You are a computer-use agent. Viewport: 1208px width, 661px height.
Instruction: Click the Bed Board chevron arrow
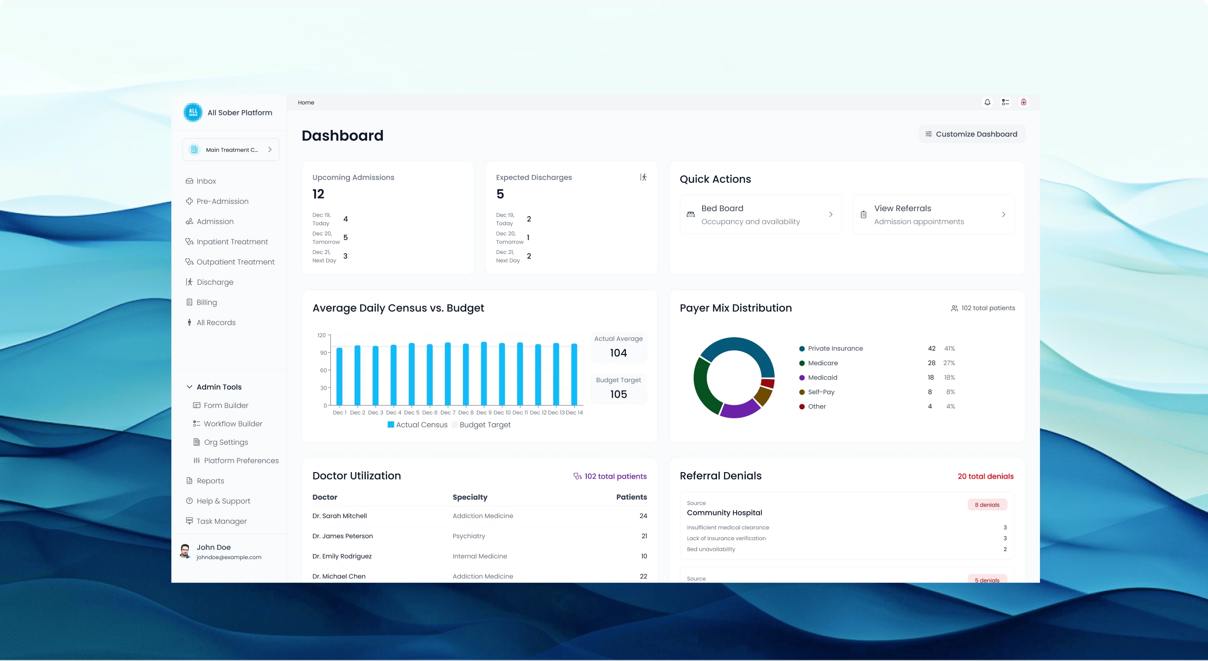831,214
